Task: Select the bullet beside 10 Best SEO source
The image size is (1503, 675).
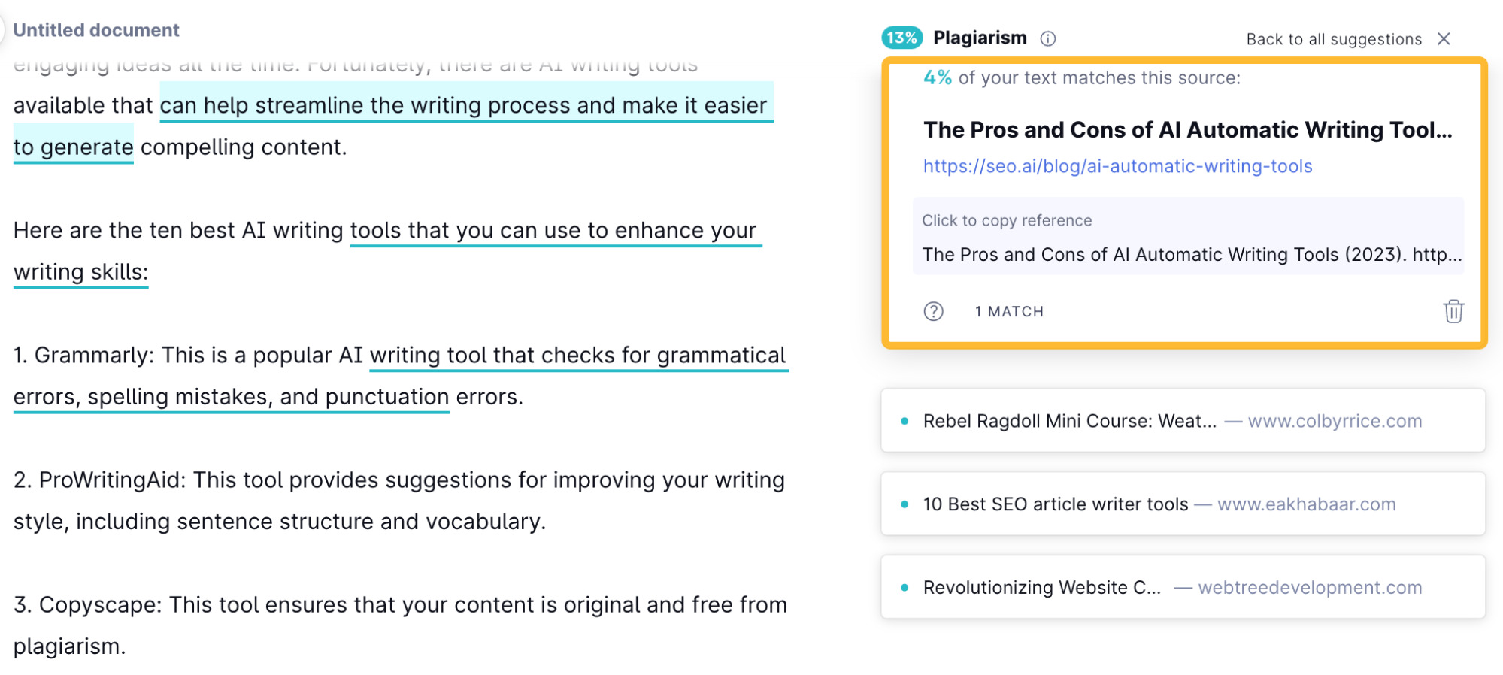Action: click(904, 504)
